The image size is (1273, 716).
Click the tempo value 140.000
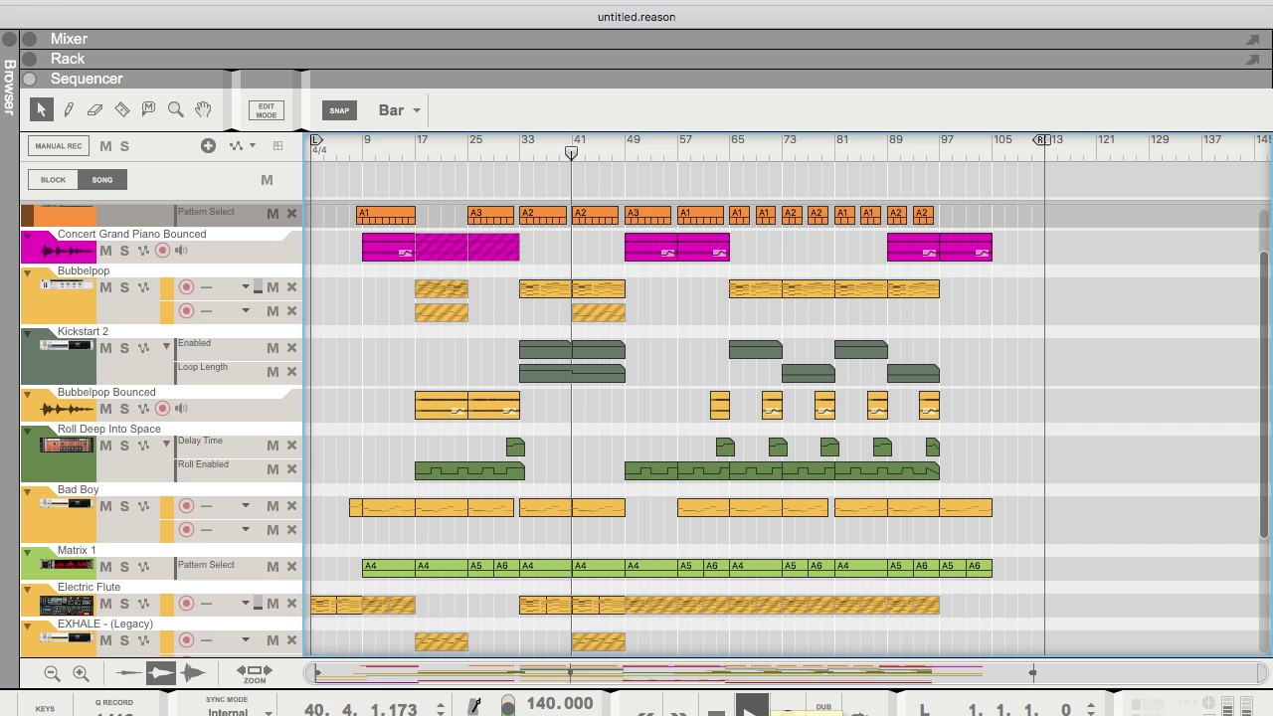click(560, 704)
